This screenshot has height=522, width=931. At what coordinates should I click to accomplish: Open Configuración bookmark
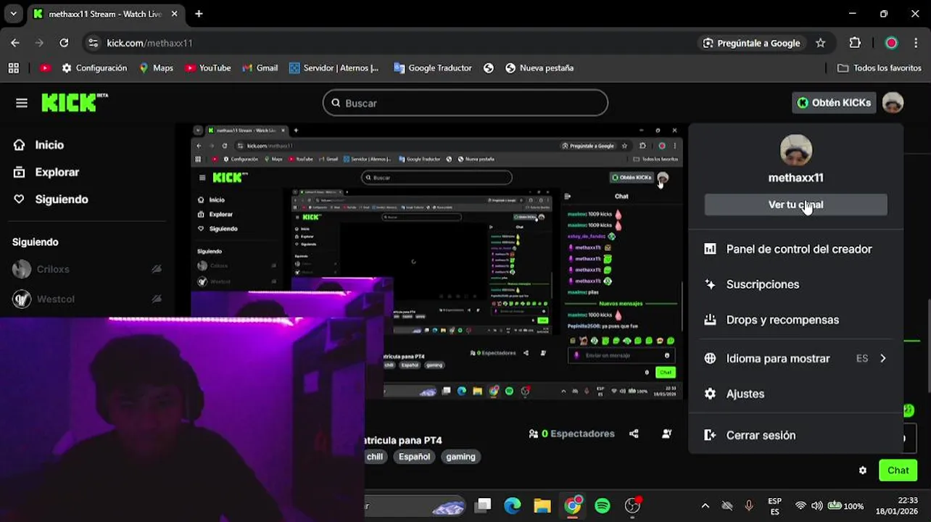[94, 68]
